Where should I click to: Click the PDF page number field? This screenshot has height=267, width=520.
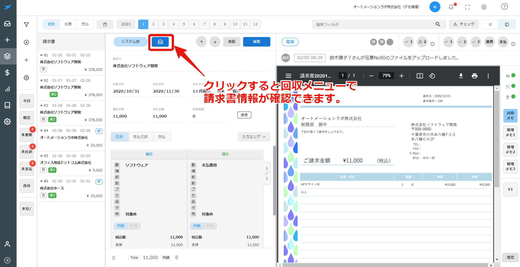342,76
